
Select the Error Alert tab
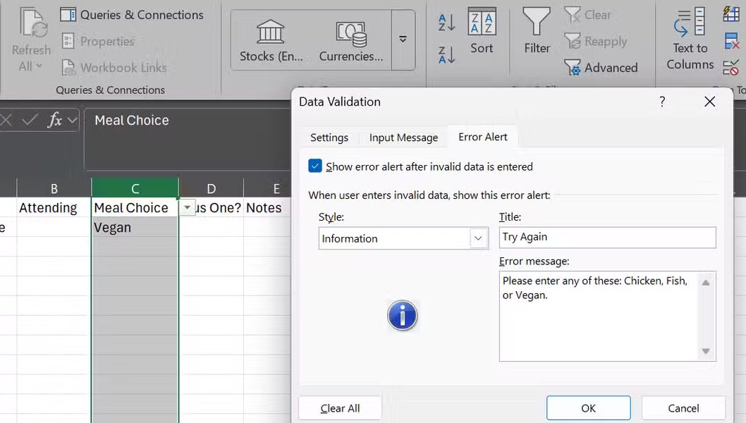pyautogui.click(x=483, y=137)
